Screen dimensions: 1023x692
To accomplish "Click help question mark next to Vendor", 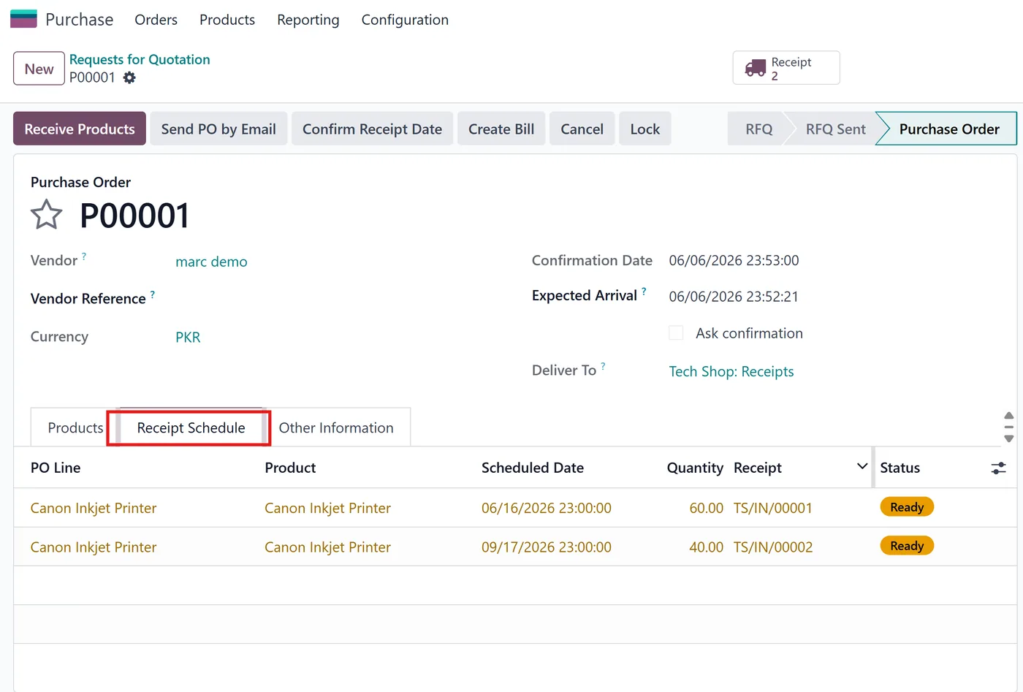I will [84, 256].
